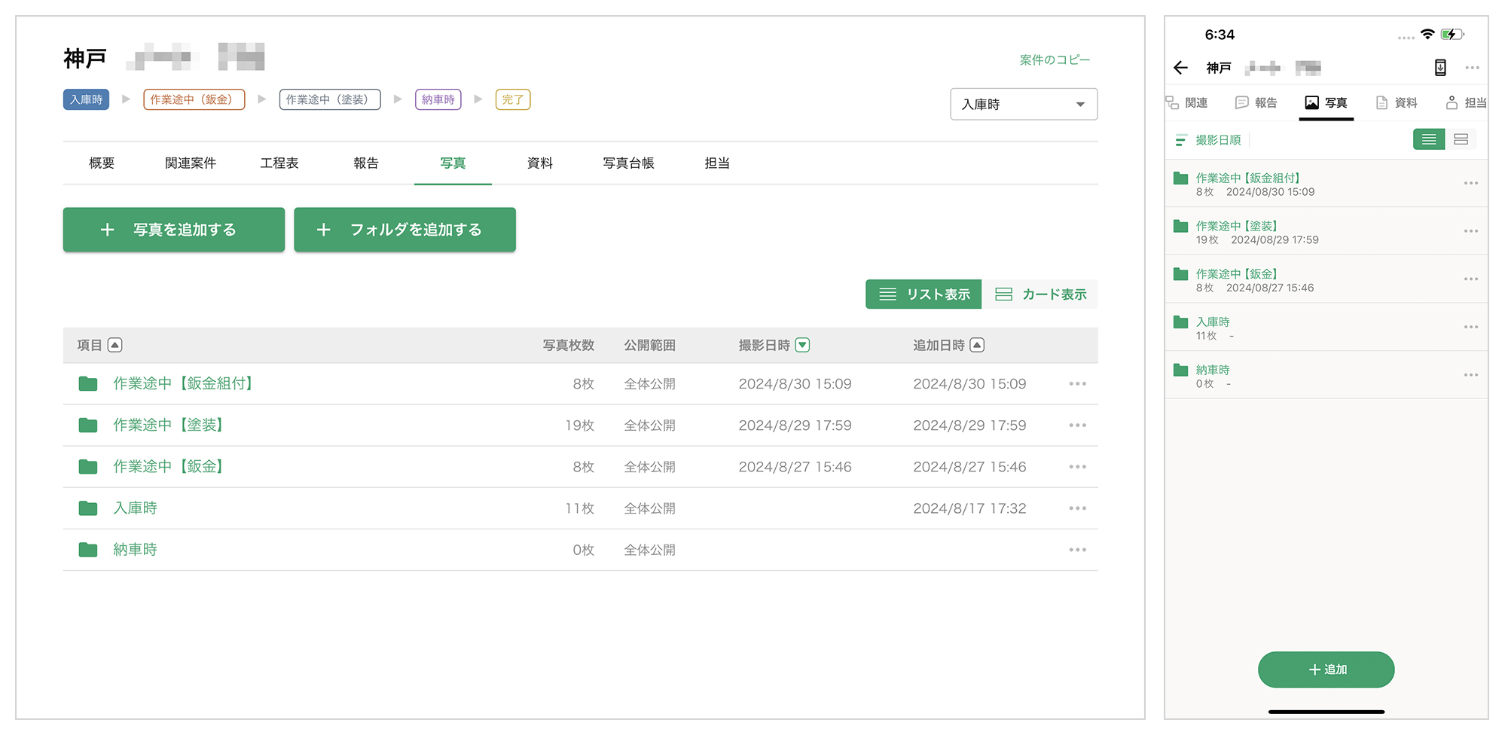Tap three-dot menu for 入庫時 in mobile list

pos(1471,327)
